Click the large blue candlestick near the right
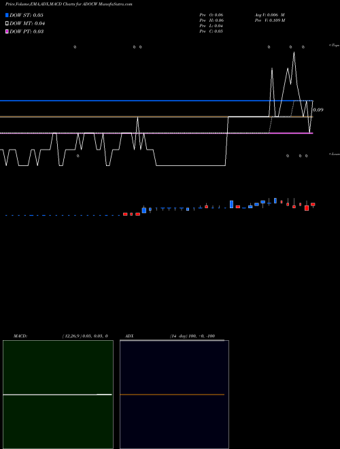 click(x=231, y=204)
